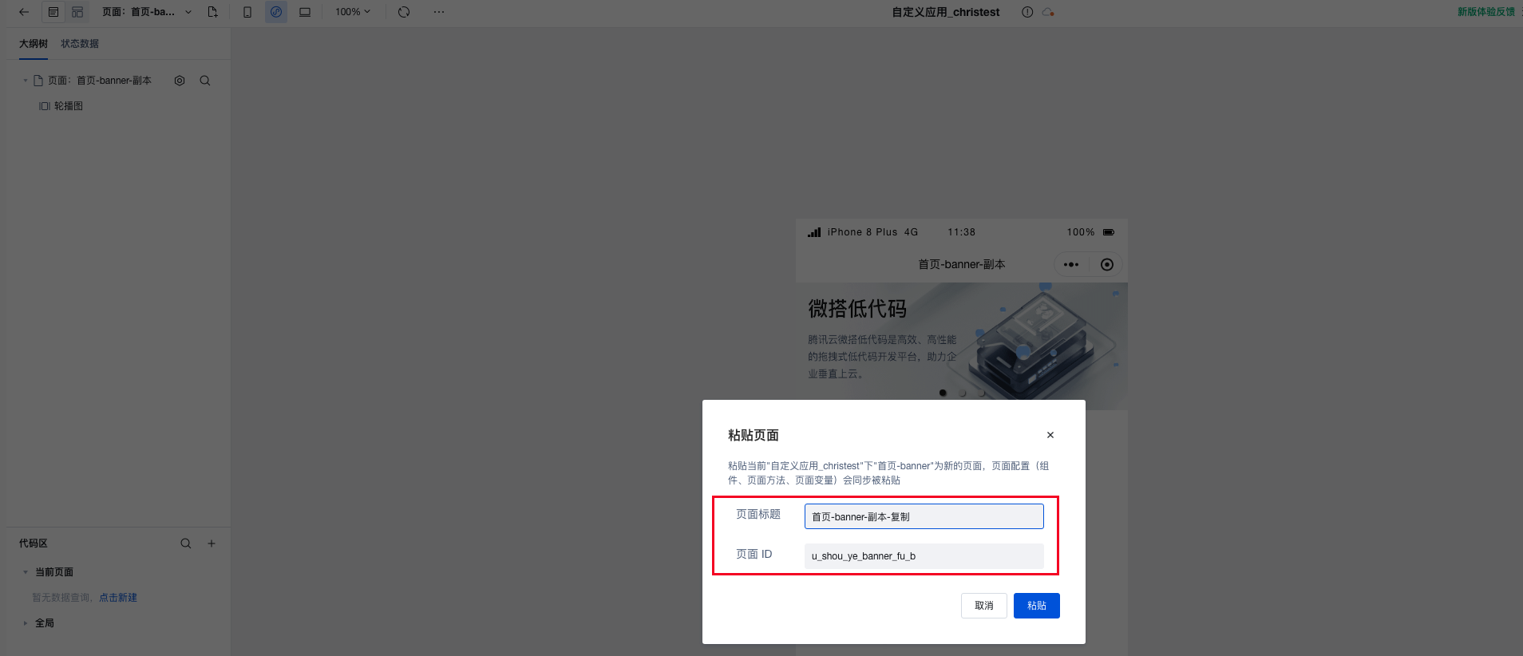Open page settings hexagon icon in outline

click(180, 81)
